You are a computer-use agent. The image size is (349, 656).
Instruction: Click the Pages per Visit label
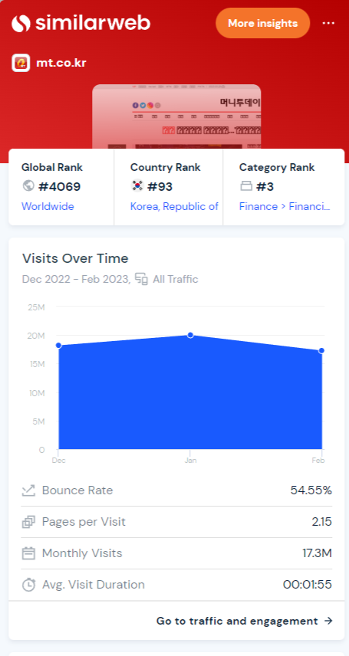tap(84, 522)
